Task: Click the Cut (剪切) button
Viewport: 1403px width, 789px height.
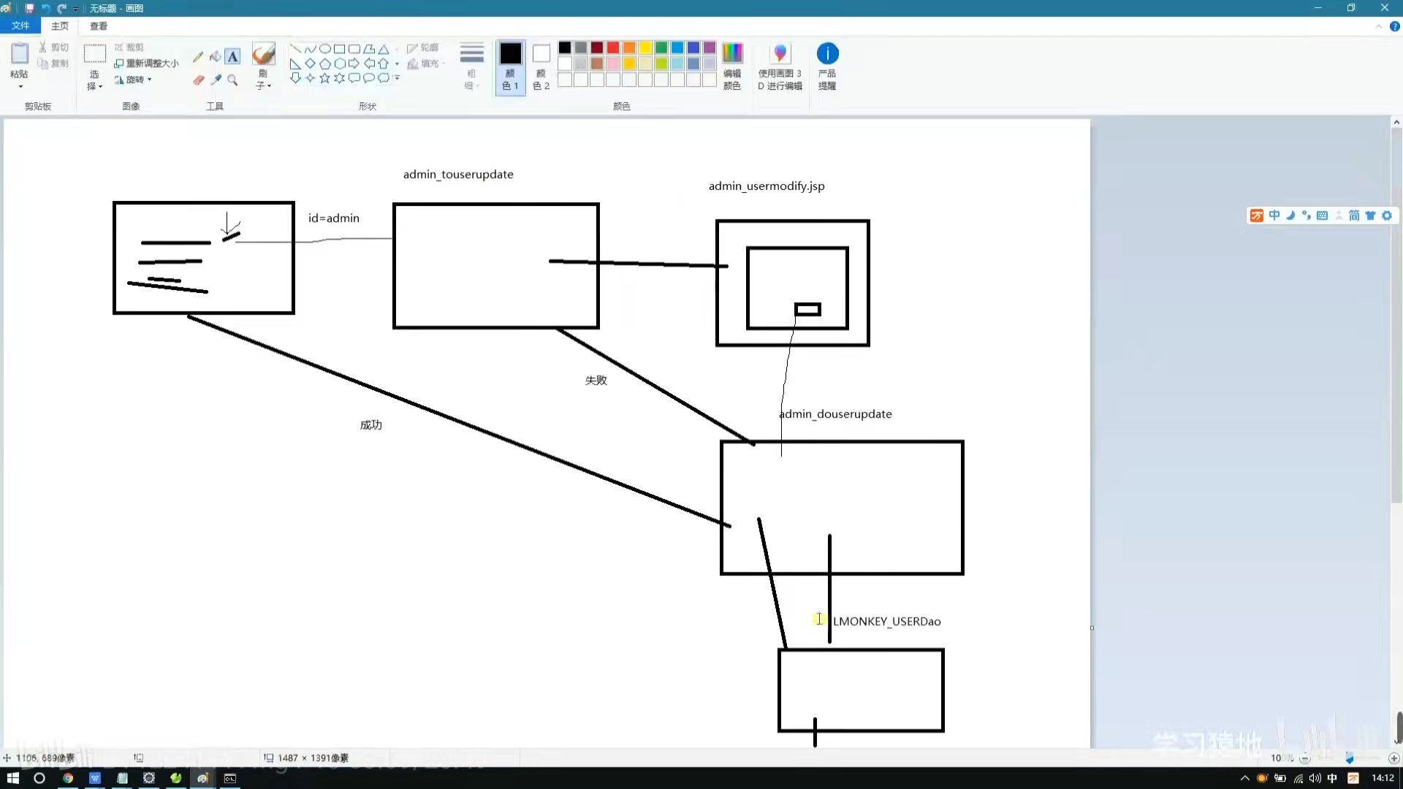Action: (x=54, y=47)
